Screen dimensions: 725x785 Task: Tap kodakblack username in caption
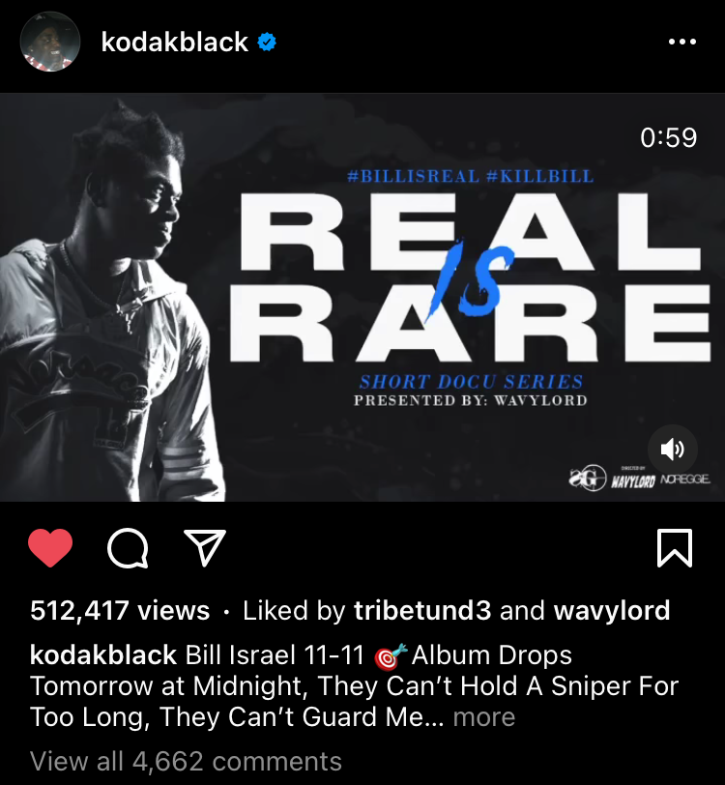pos(103,654)
